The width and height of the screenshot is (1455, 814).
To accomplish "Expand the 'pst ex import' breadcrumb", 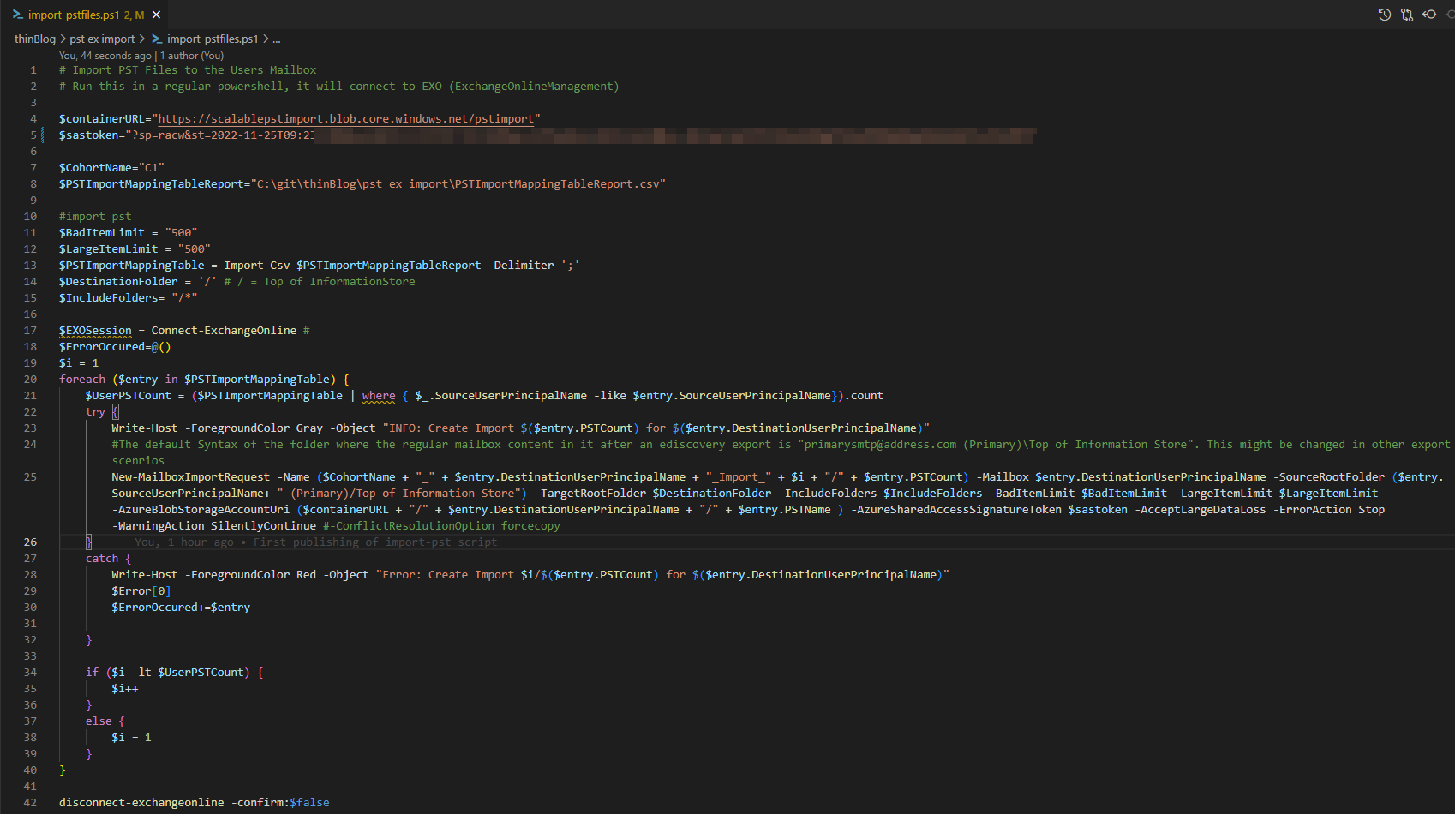I will point(102,39).
